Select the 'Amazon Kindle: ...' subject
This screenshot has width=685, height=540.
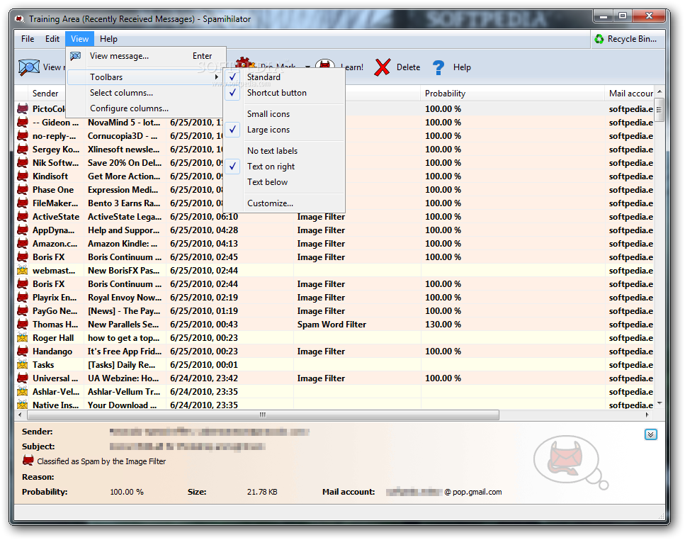pyautogui.click(x=123, y=244)
